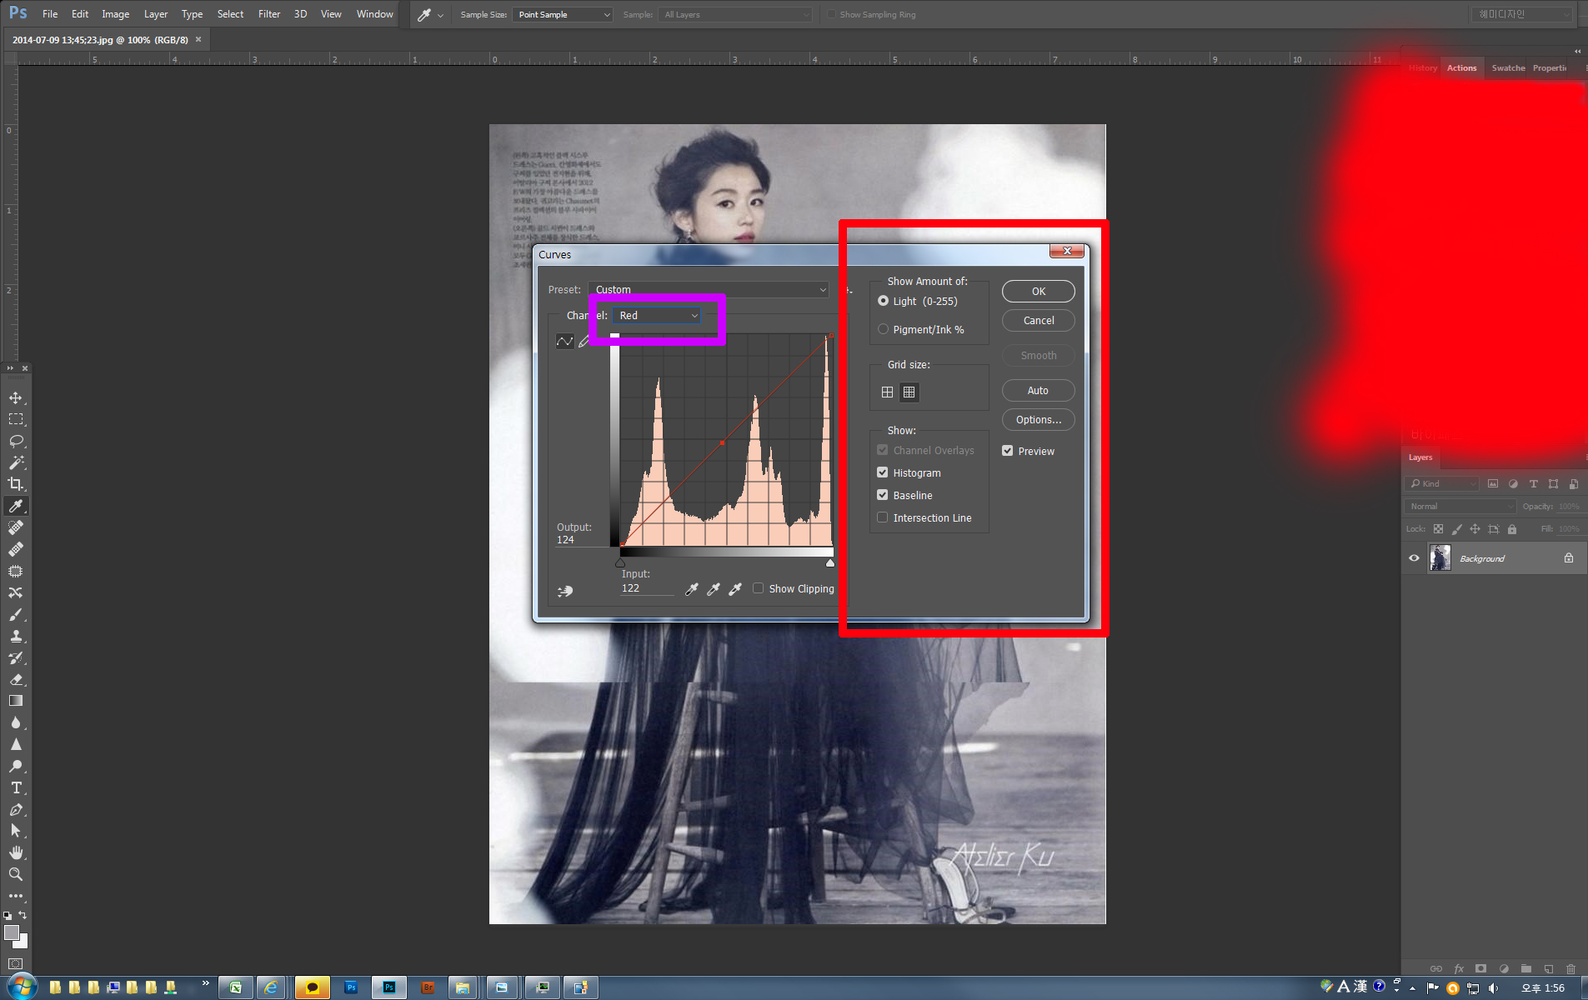Viewport: 1588px width, 1000px height.
Task: Open the Sample All Layers dropdown
Action: click(735, 14)
